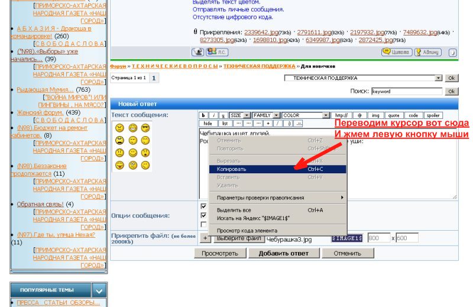The height and width of the screenshot is (307, 473).
Task: Expand 'Параметры проверки правописания' submenu
Action: tap(278, 198)
